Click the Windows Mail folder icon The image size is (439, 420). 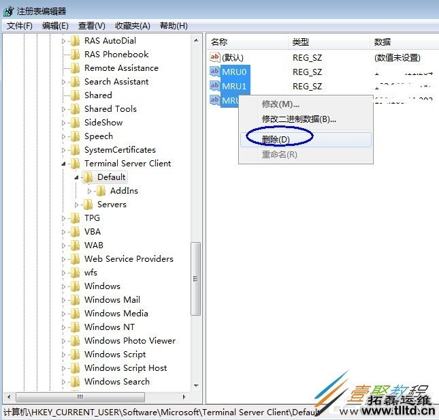75,300
